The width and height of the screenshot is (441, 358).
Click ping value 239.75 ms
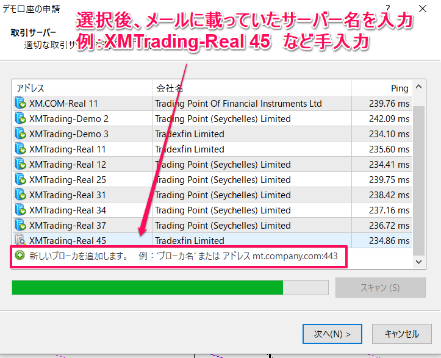389,179
